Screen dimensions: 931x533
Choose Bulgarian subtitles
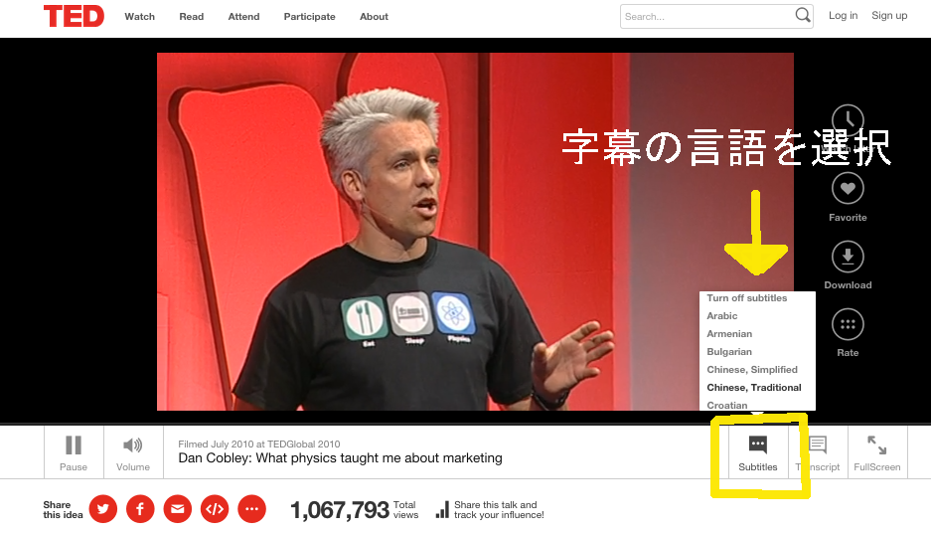[729, 352]
